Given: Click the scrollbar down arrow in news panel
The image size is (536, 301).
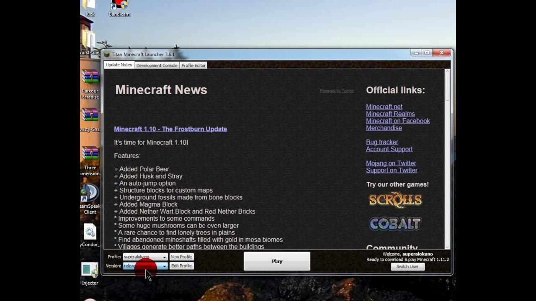Looking at the screenshot, I should [x=447, y=247].
